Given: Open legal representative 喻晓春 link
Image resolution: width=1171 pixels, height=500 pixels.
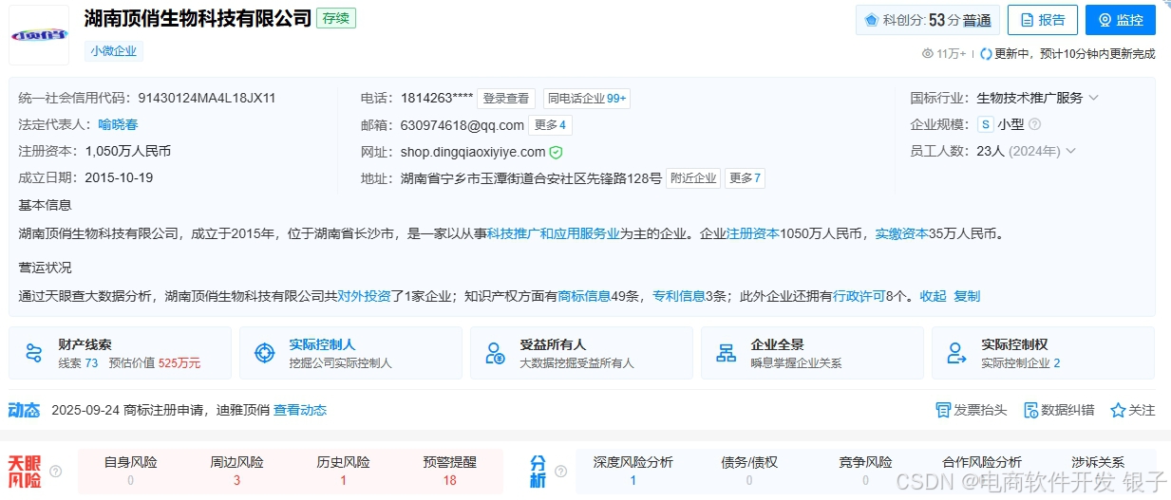Looking at the screenshot, I should [x=118, y=124].
